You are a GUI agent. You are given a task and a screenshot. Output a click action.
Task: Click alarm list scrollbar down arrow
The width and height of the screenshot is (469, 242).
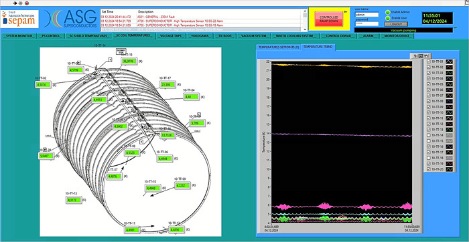305,29
